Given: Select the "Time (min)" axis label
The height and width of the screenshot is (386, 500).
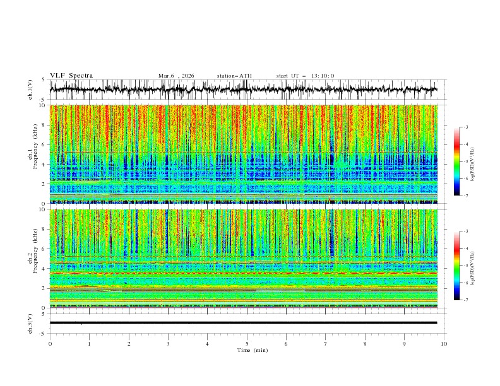Looking at the screenshot, I should (x=253, y=350).
